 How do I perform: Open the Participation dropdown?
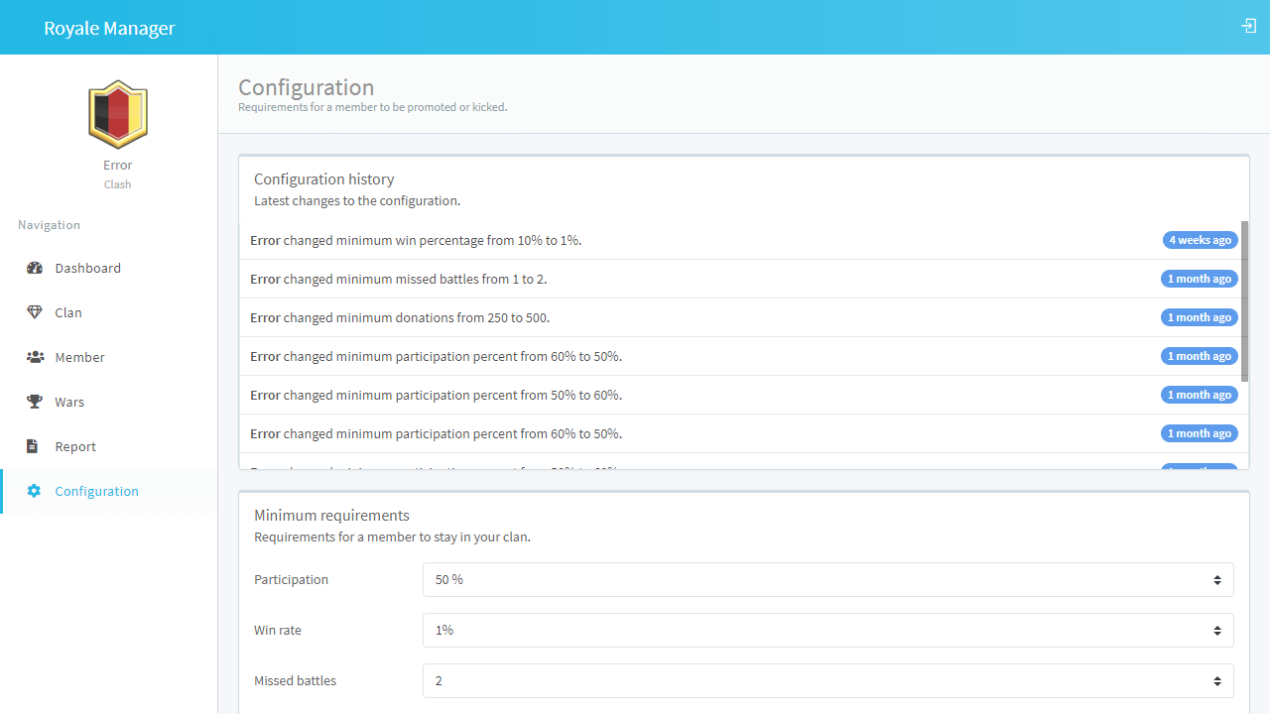[x=827, y=579]
